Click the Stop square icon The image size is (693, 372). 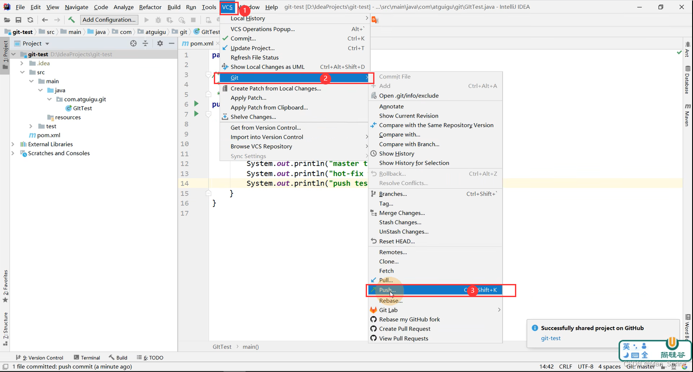point(193,20)
